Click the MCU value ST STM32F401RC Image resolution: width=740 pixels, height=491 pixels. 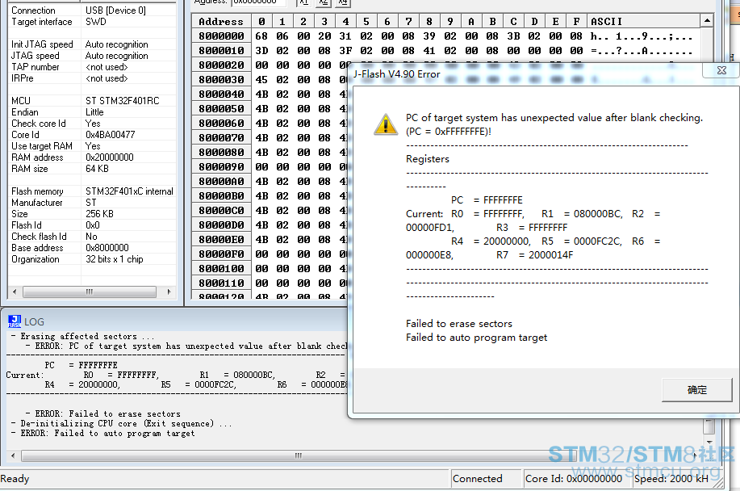(122, 101)
